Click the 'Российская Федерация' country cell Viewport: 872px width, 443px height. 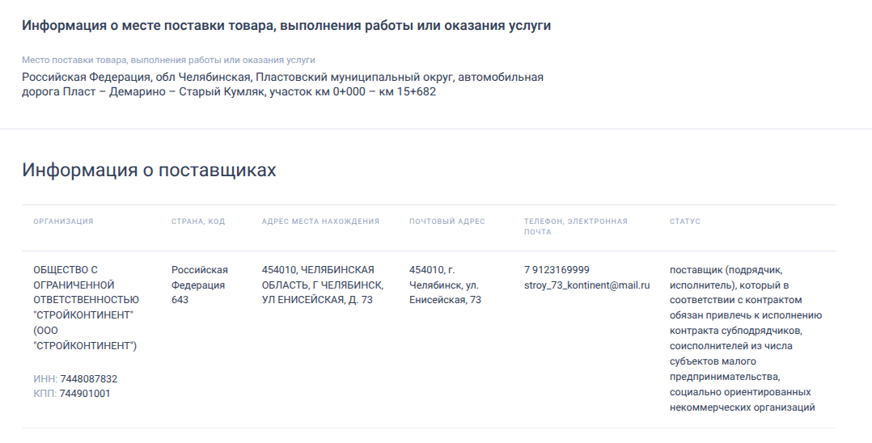(x=200, y=277)
